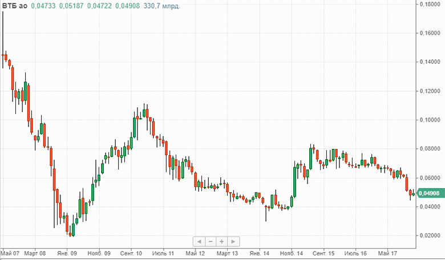
Task: Click the current price label 0,04908
Action: pos(430,193)
